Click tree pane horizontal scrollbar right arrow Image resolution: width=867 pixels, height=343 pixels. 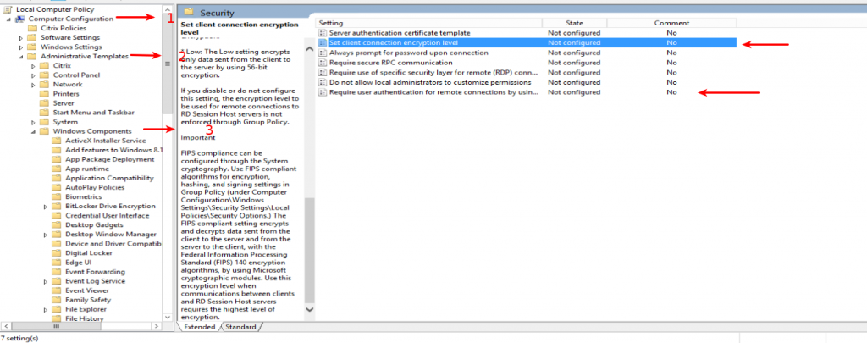point(157,326)
